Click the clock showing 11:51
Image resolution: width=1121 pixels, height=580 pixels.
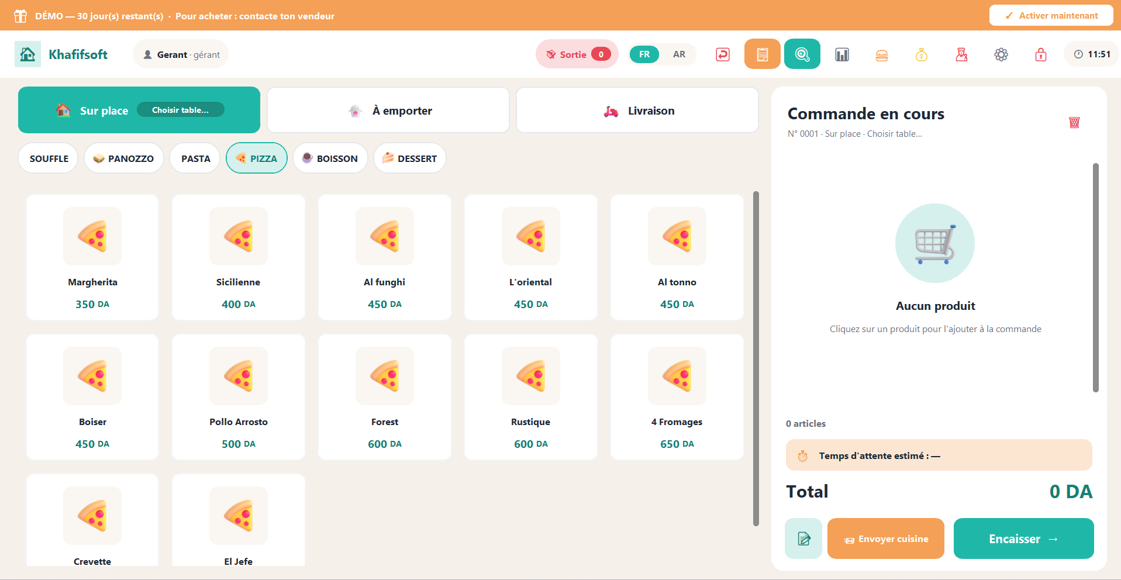(x=1092, y=54)
